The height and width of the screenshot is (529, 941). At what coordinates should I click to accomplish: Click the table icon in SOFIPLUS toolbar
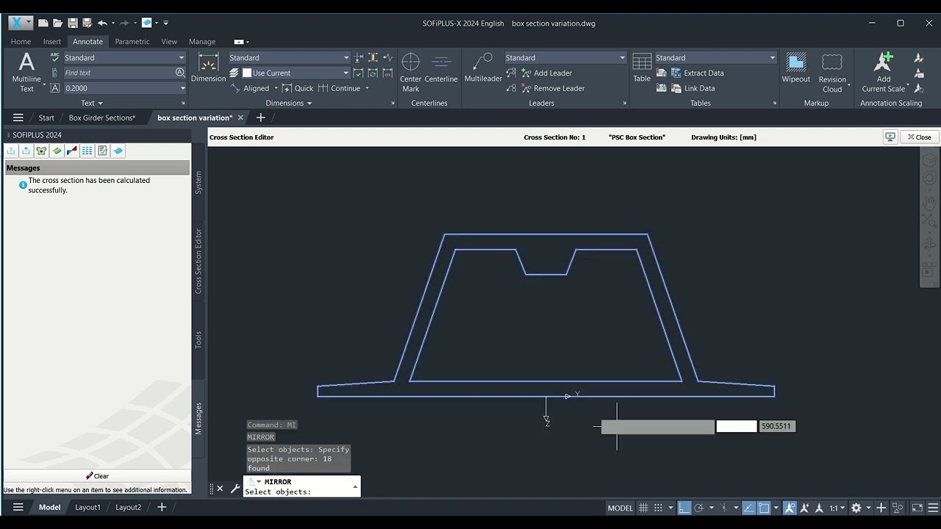click(87, 151)
